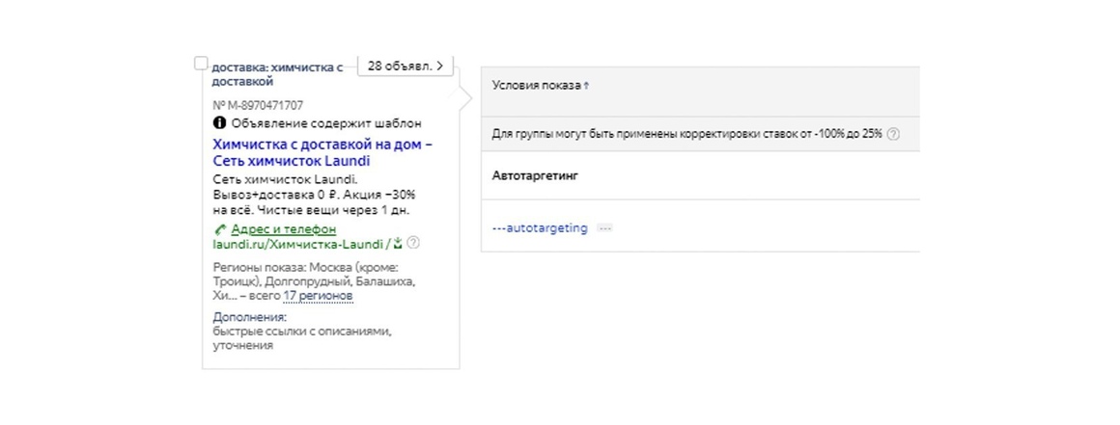1120x425 pixels.
Task: Open the 'Адрес и телефон' link
Action: (284, 229)
